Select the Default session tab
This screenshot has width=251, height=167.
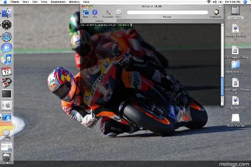click(x=99, y=21)
